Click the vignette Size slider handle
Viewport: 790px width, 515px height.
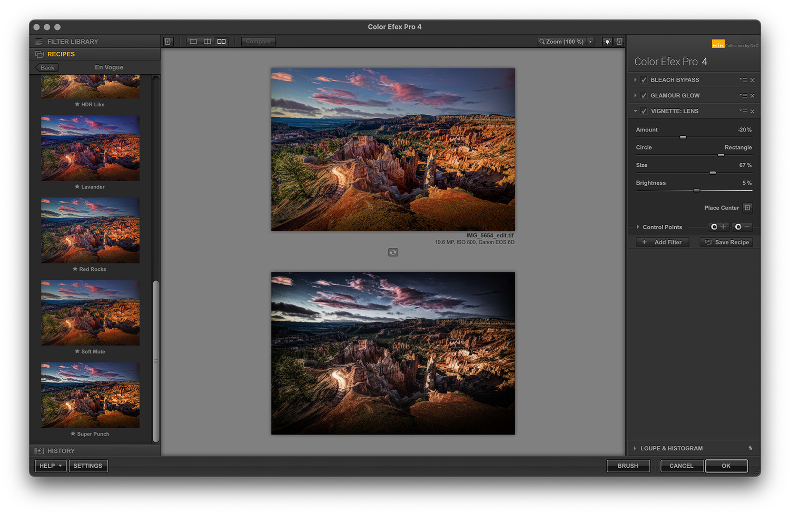pos(713,173)
